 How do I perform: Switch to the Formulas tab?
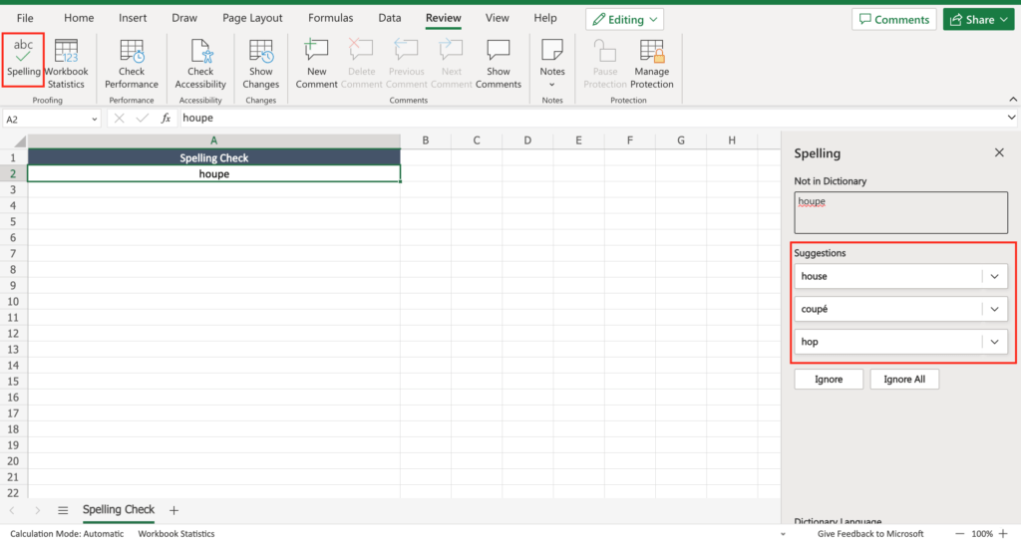click(x=331, y=18)
